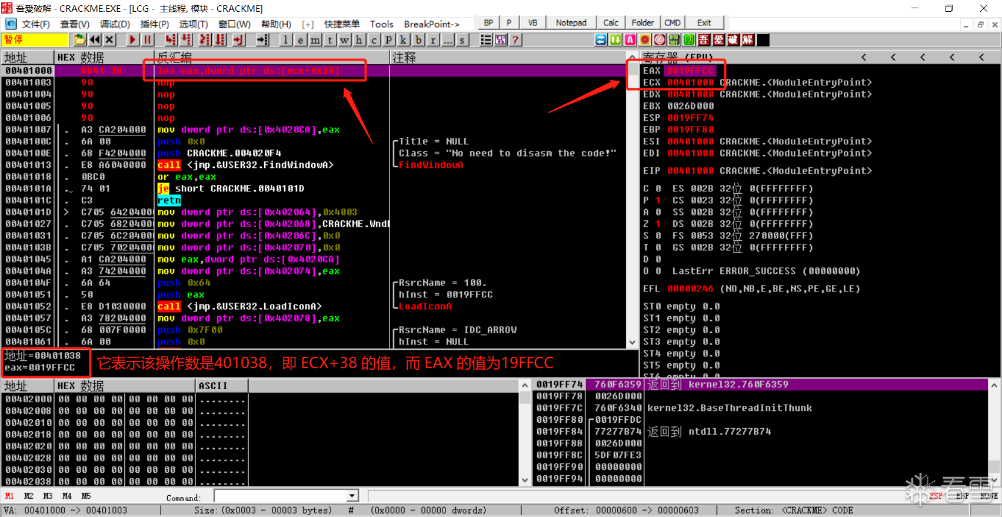
Task: Open the BreakPoint-> menu
Action: coord(432,24)
